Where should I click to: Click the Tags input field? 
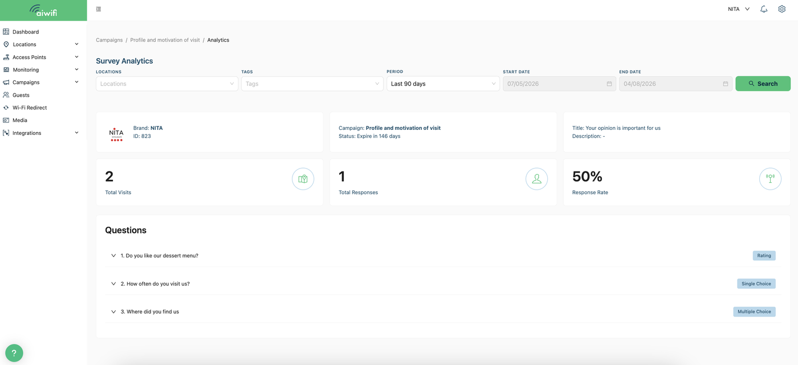coord(312,84)
